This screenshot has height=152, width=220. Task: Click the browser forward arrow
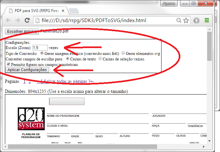pos(18,20)
